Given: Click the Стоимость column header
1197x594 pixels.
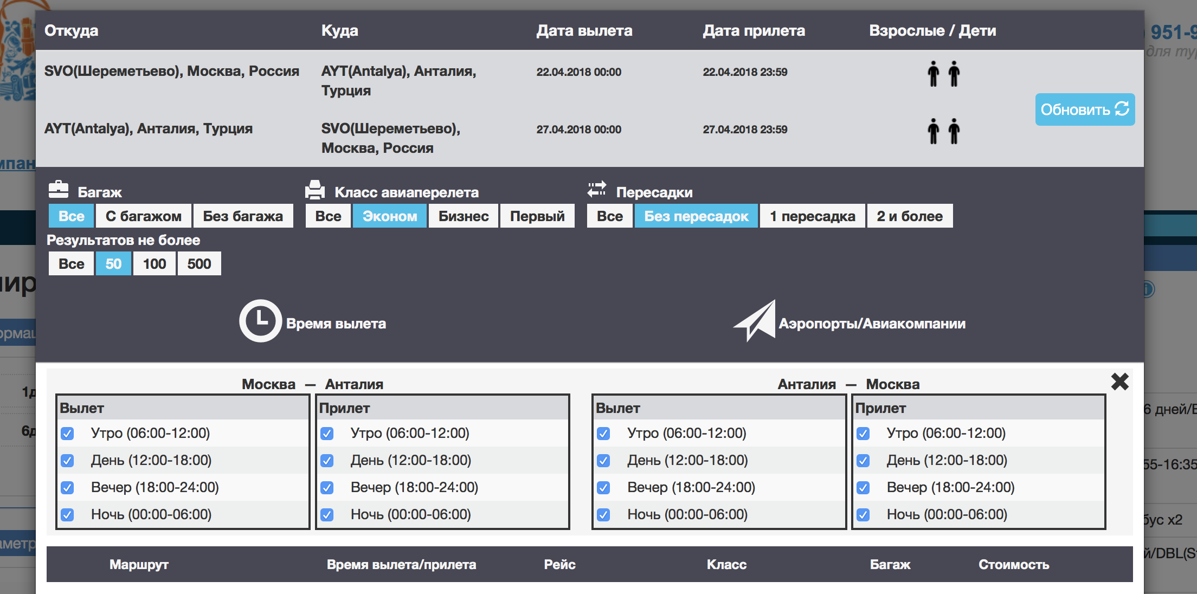Looking at the screenshot, I should coord(1013,565).
